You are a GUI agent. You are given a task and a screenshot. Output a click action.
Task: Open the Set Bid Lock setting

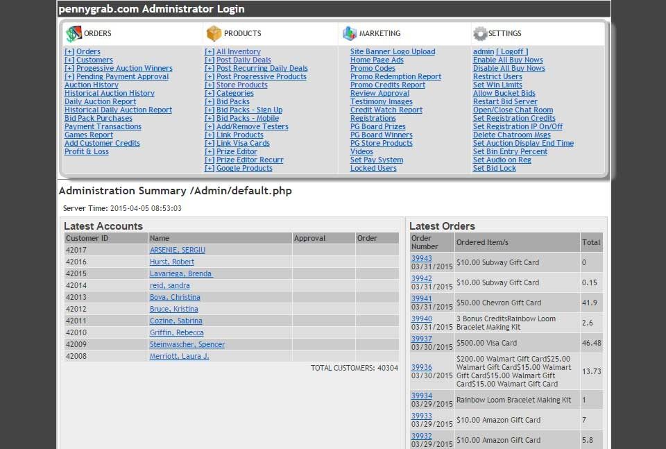[x=495, y=168]
